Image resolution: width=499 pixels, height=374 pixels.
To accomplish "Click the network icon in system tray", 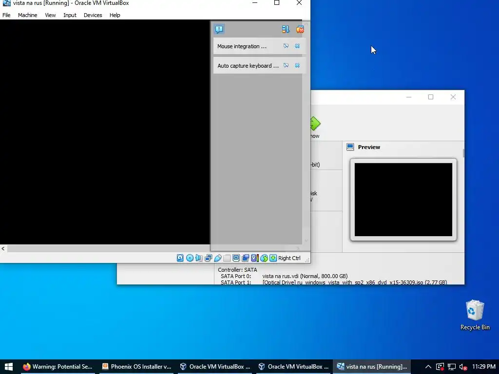I will 452,367.
